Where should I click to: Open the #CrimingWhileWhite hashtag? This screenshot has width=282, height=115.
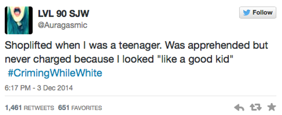55,73
